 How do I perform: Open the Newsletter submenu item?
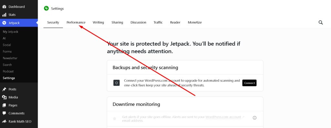click(10, 58)
